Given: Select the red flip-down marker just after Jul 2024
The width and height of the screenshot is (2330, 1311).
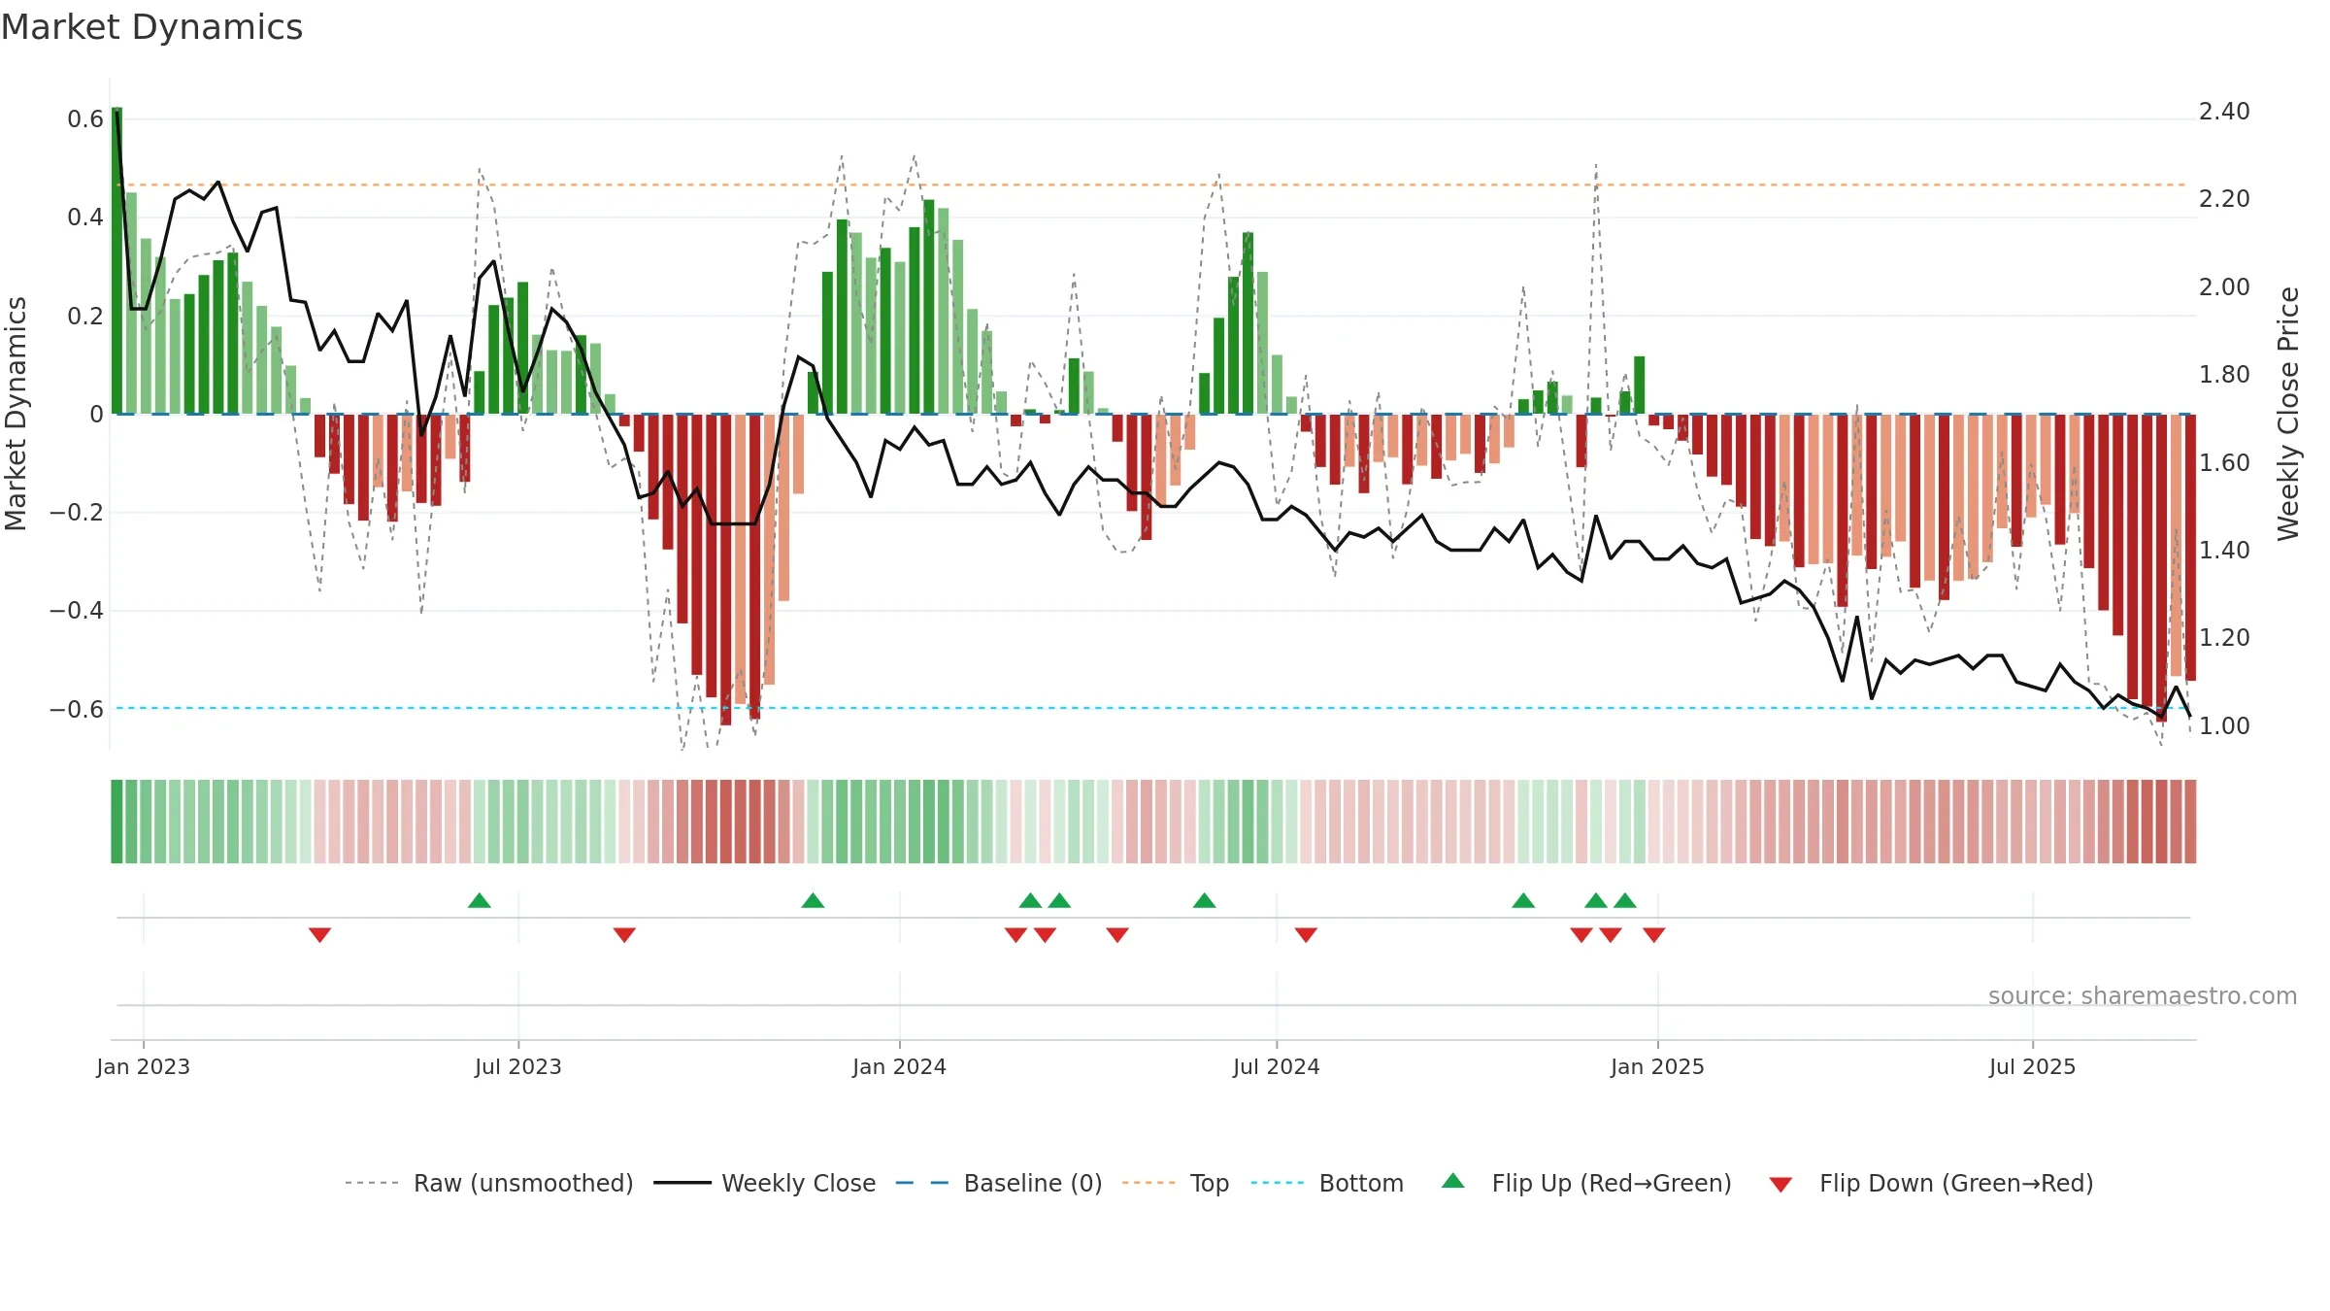Looking at the screenshot, I should point(1306,935).
